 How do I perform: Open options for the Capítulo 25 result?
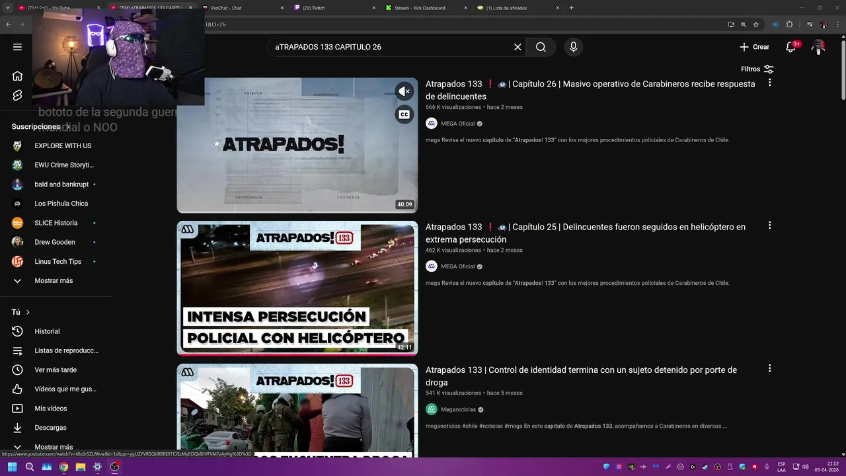point(769,225)
